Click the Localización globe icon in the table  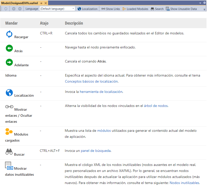pyautogui.click(x=9, y=92)
